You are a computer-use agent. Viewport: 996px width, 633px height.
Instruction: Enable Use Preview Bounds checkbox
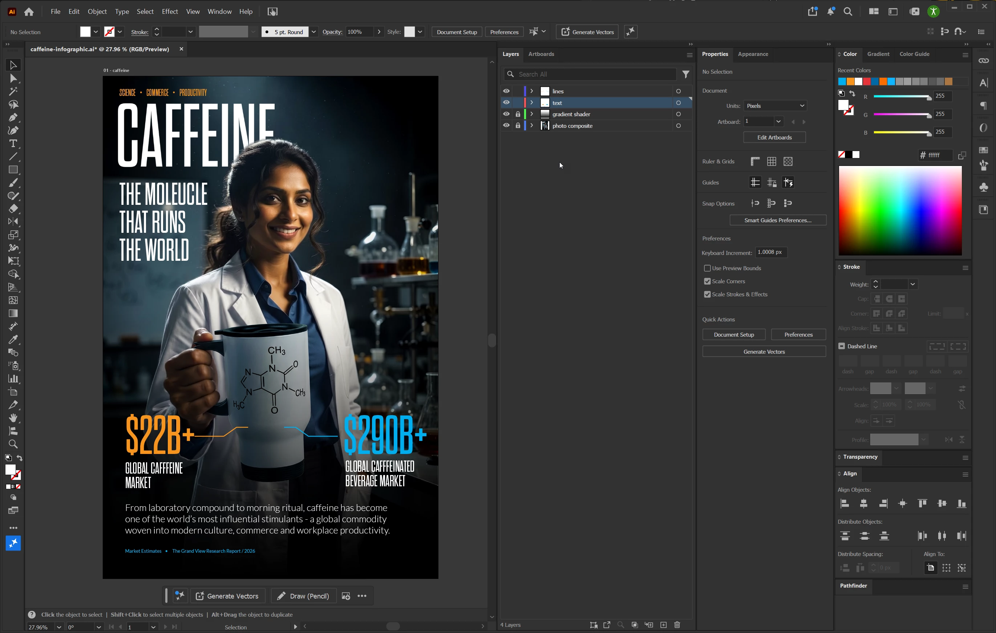pos(707,268)
